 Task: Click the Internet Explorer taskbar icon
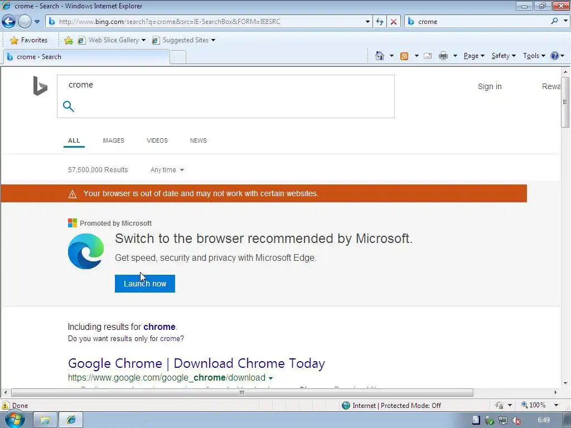(x=71, y=420)
